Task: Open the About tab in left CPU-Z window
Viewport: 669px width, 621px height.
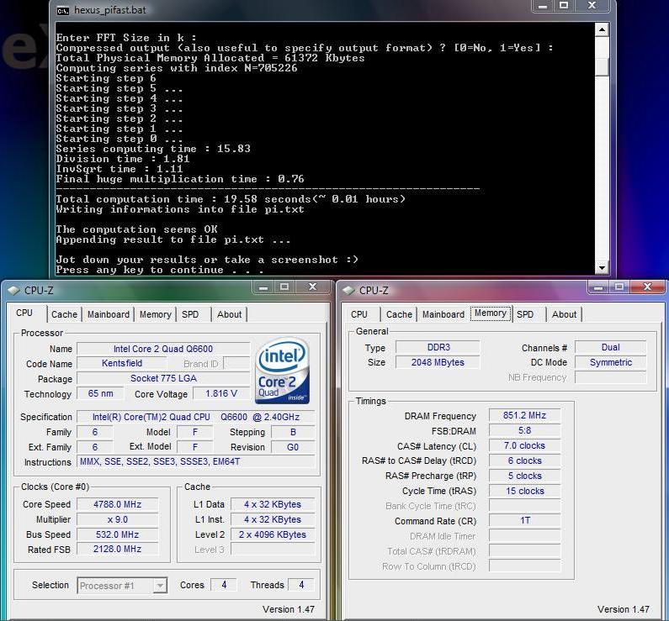Action: pyautogui.click(x=229, y=314)
